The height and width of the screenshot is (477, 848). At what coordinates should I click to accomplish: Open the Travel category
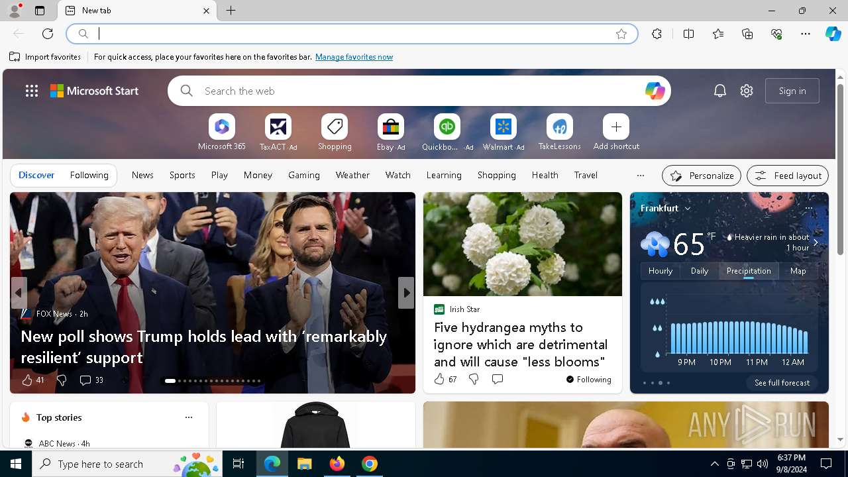pos(586,175)
